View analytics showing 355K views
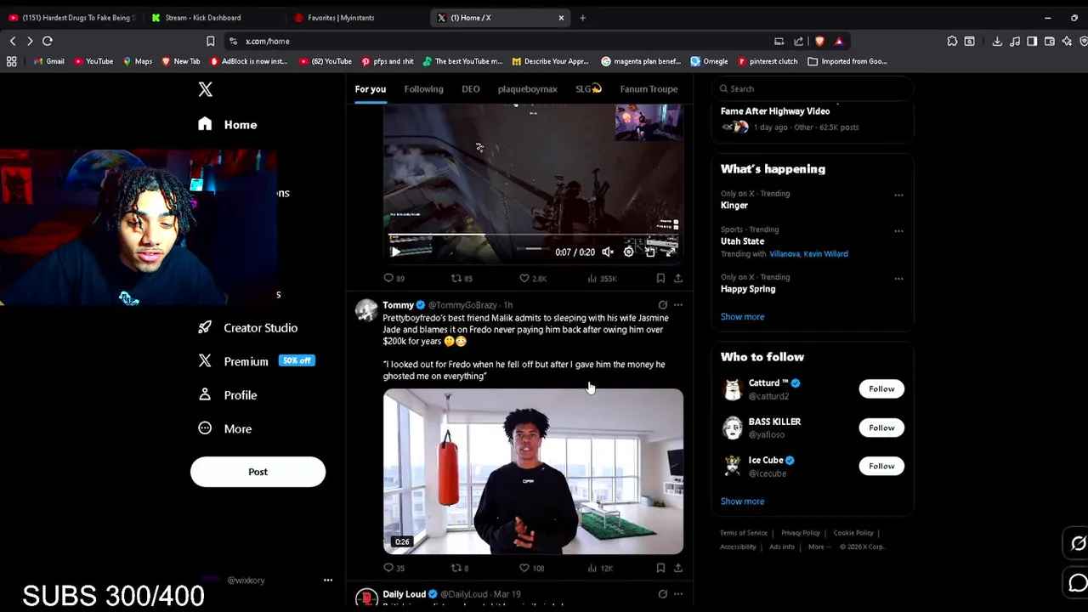Viewport: 1088px width, 612px height. pos(602,278)
